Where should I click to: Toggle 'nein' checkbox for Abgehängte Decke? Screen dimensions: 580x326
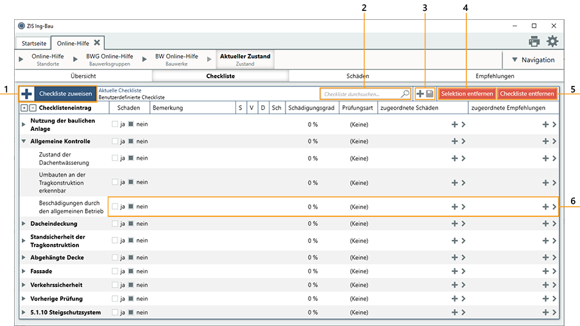(131, 258)
